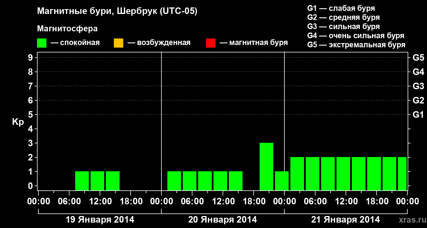Image resolution: width=427 pixels, height=228 pixels.
Task: Click the '12:00' time label under 20 January
Action: tap(223, 201)
